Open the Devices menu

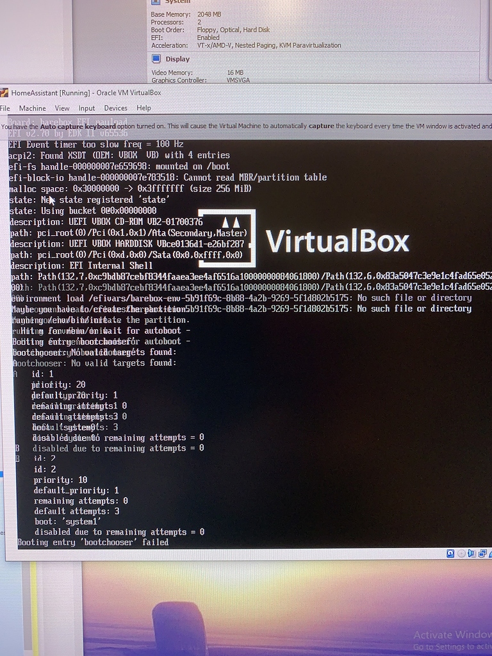point(115,108)
